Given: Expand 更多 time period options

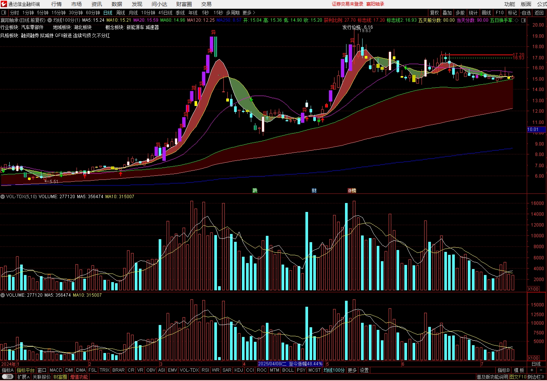Looking at the screenshot, I should (249, 13).
